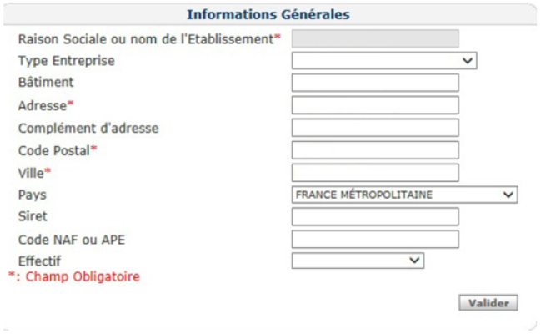Image resolution: width=541 pixels, height=334 pixels.
Task: Focus the Bâtiment text field
Action: (x=375, y=83)
